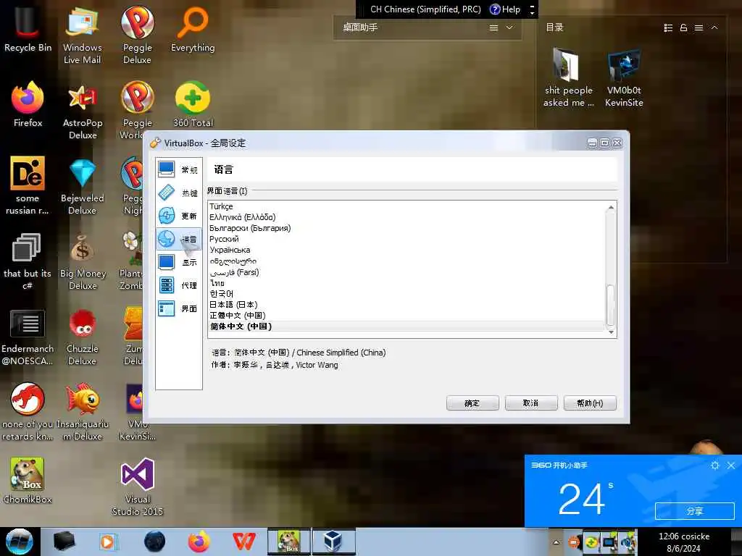
Task: Open Firefox from the taskbar
Action: pos(199,542)
